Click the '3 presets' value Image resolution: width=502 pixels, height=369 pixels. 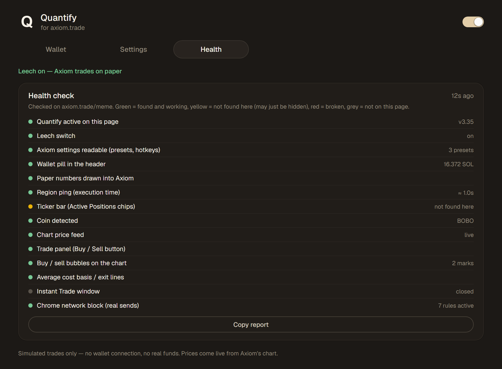(x=461, y=150)
